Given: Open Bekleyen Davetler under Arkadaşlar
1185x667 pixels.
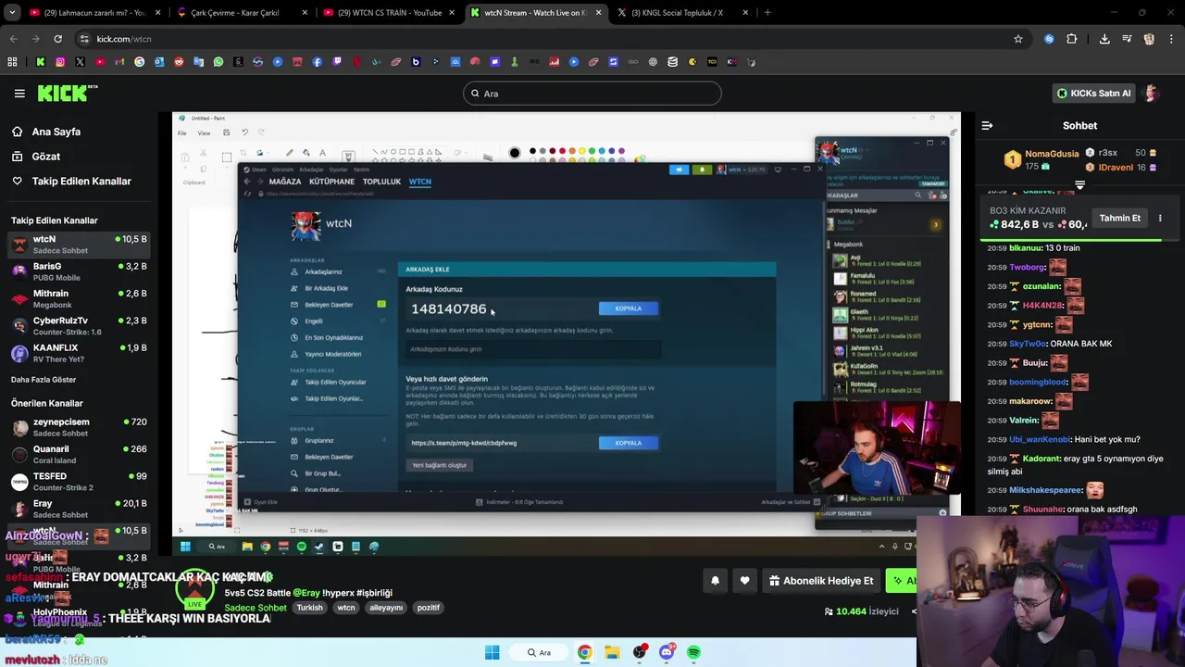Looking at the screenshot, I should pyautogui.click(x=329, y=305).
